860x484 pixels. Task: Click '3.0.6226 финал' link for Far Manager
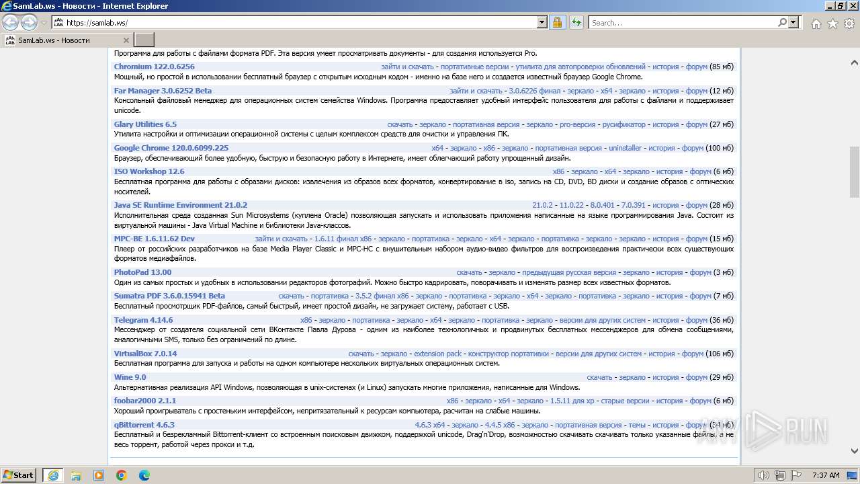point(535,91)
